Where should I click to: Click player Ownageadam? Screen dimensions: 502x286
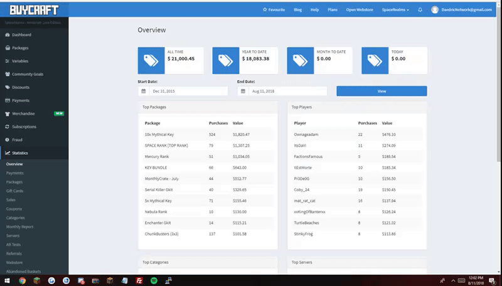tap(306, 134)
